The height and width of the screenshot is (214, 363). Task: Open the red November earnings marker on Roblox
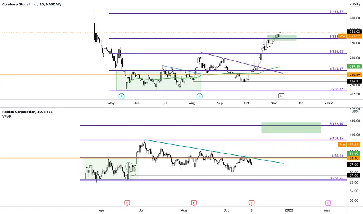coord(252,203)
